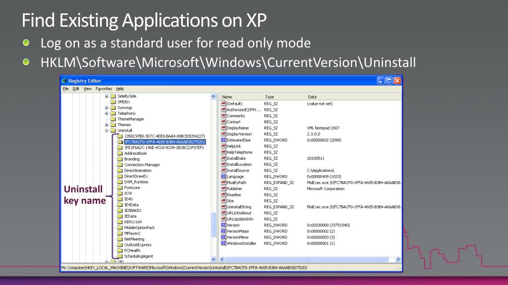Select the NetMeeting key
The height and width of the screenshot is (285, 508).
point(134,239)
